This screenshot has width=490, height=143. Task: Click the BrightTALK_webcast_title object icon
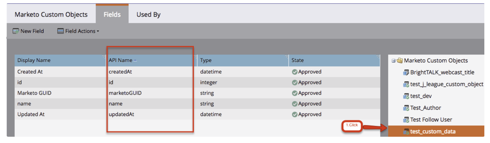click(406, 72)
